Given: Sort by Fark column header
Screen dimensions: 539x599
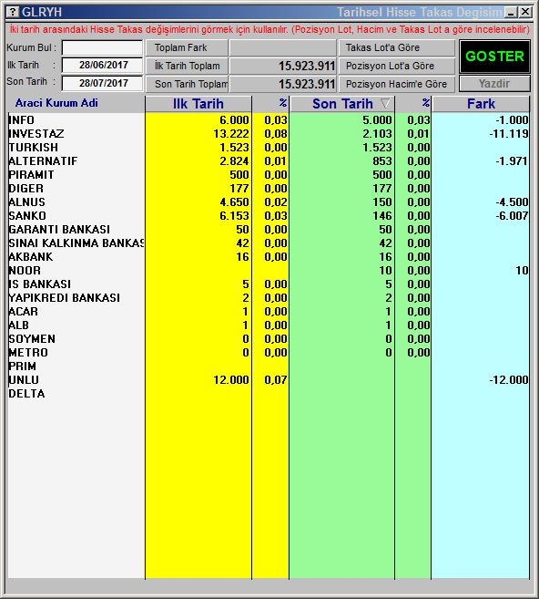Looking at the screenshot, I should click(481, 104).
